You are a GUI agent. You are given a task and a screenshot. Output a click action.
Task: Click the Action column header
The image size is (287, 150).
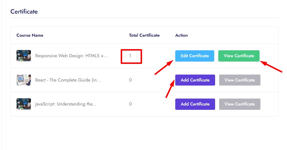point(181,35)
